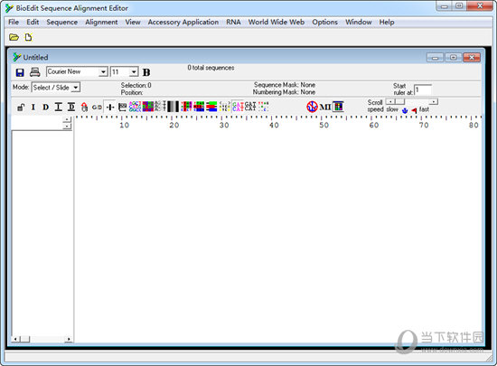
Task: Close the Untitled document window
Action: pyautogui.click(x=472, y=57)
